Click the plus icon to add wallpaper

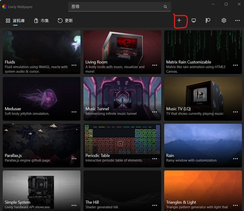[179, 20]
